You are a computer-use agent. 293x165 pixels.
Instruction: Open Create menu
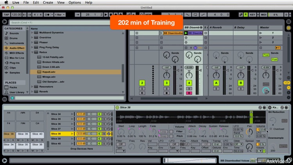(x=48, y=2)
